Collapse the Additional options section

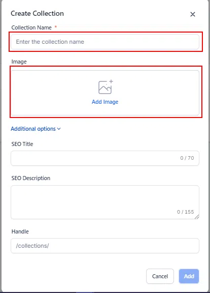pos(36,129)
